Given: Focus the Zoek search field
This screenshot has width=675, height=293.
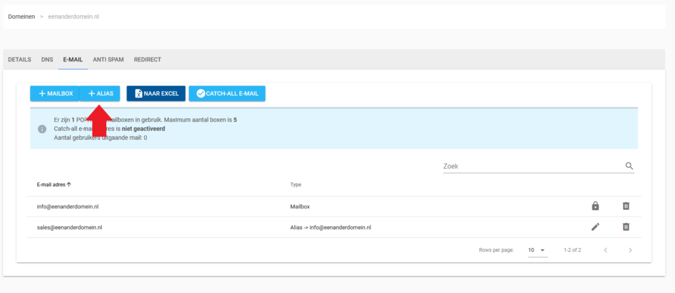Looking at the screenshot, I should tap(532, 166).
